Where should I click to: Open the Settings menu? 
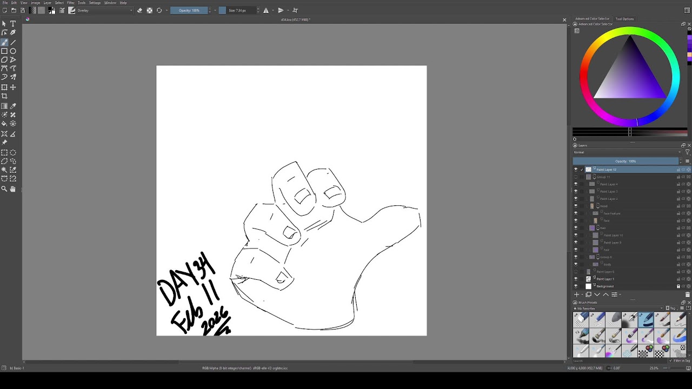coord(95,3)
